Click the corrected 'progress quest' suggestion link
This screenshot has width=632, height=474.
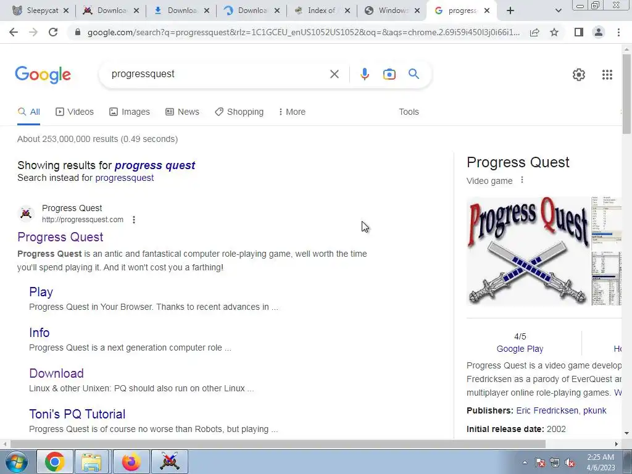[155, 165]
